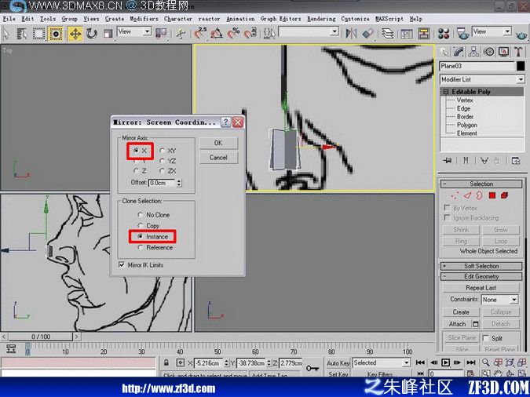Click the Use Pivot Point Center icon
The height and width of the screenshot is (397, 530).
161,33
